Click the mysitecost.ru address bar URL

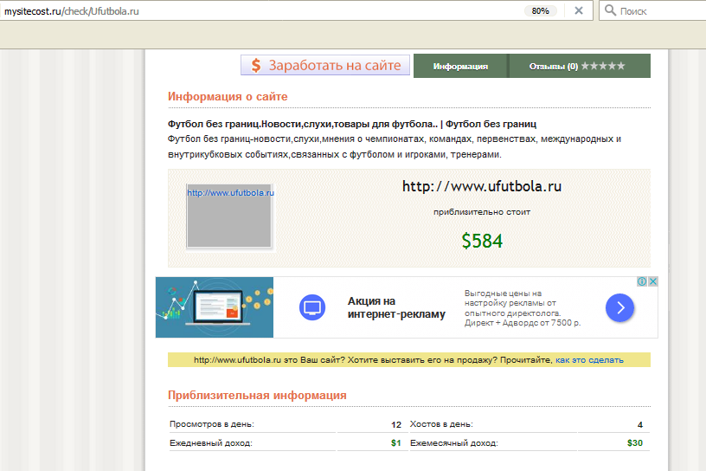[x=72, y=11]
